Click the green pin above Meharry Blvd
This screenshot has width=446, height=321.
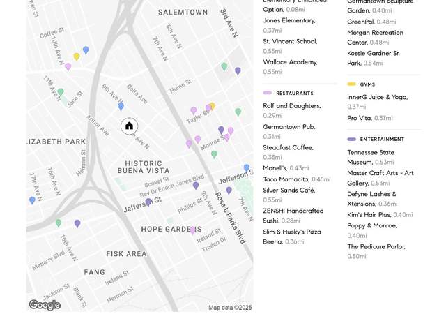coord(59,223)
